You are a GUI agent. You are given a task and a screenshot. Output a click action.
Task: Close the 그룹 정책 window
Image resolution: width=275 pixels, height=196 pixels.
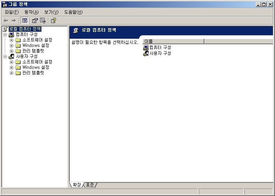tap(270, 4)
